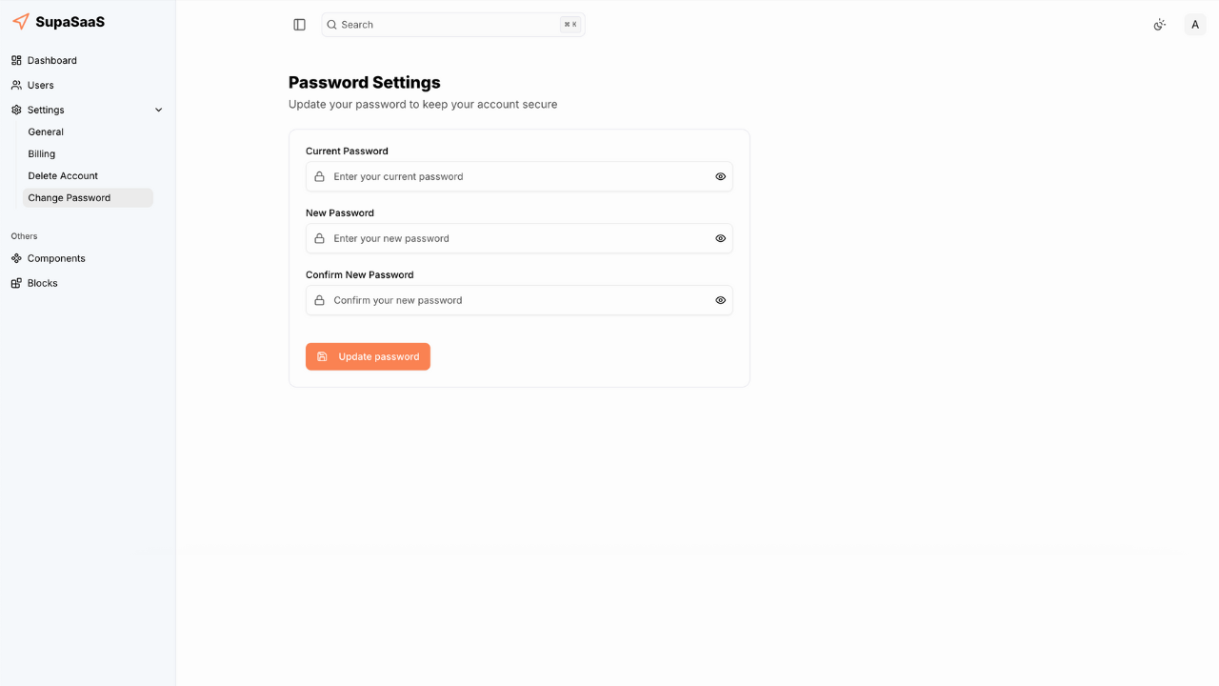Toggle the sidebar panel icon

click(x=300, y=25)
